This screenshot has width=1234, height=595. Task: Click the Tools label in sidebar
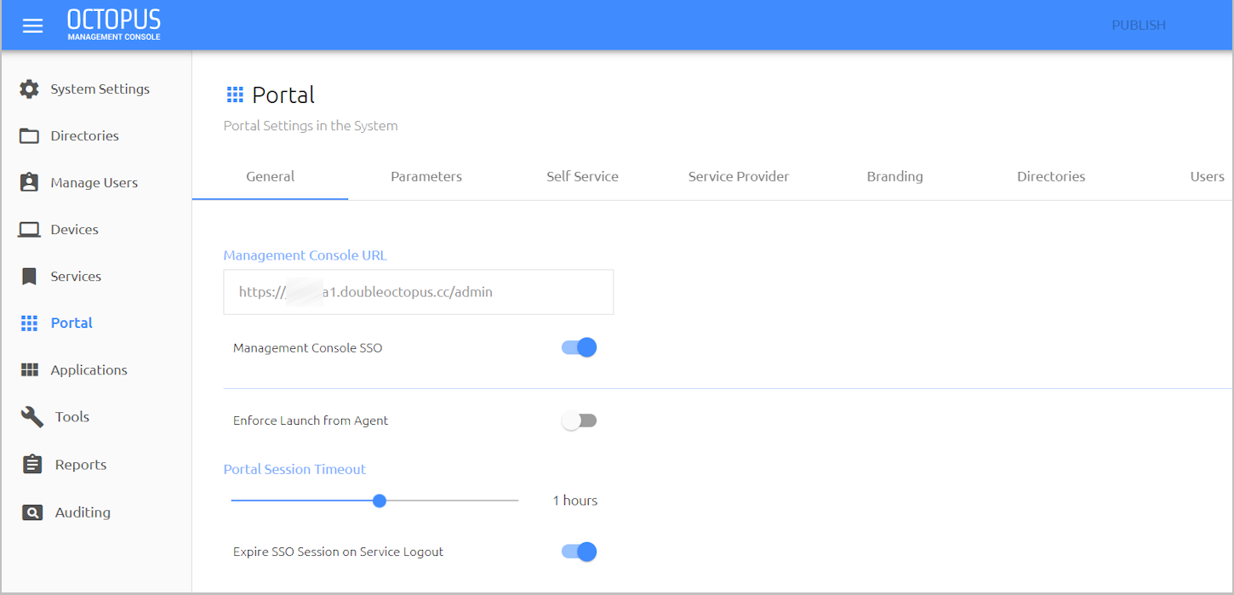pyautogui.click(x=72, y=416)
